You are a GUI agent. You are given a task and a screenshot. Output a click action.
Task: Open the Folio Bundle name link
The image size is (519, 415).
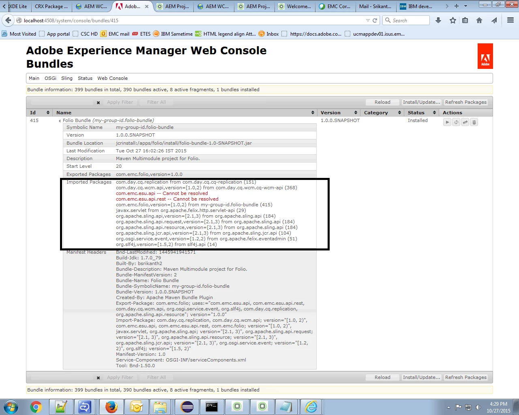click(x=108, y=120)
